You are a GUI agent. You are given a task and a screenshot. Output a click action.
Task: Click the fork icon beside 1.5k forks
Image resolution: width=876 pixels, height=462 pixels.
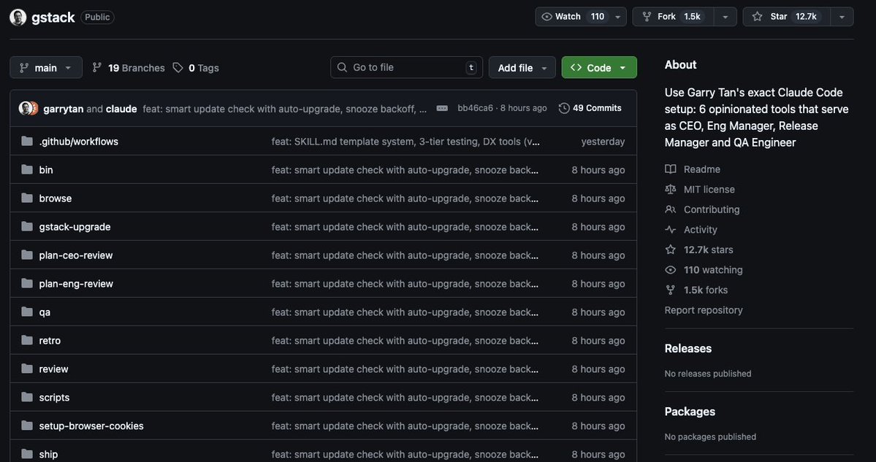click(671, 290)
